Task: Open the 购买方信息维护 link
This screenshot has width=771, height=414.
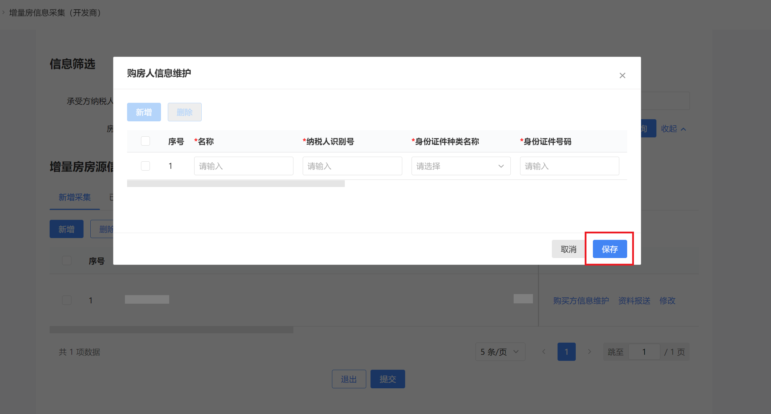Action: click(581, 301)
